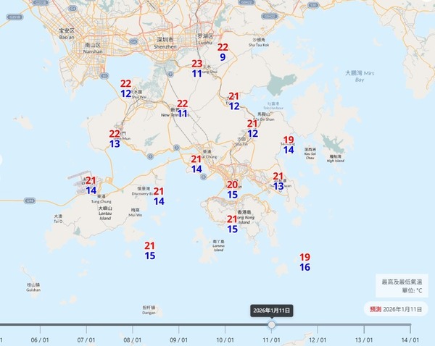Select the 21/15 marker on Hong Kong Island
The height and width of the screenshot is (346, 435).
pos(233,224)
